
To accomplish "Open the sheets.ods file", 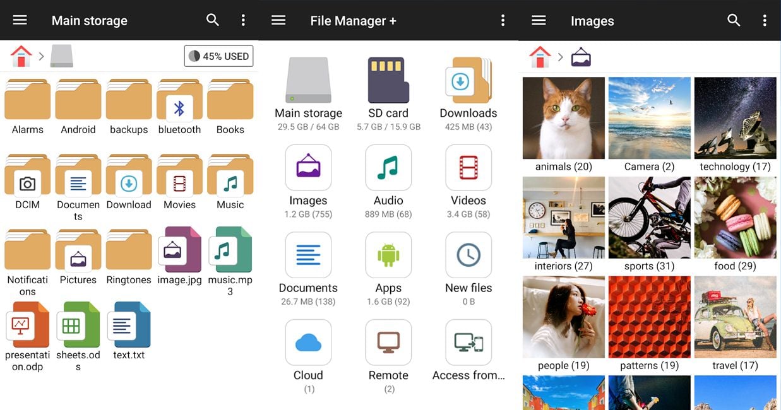I will 78,337.
